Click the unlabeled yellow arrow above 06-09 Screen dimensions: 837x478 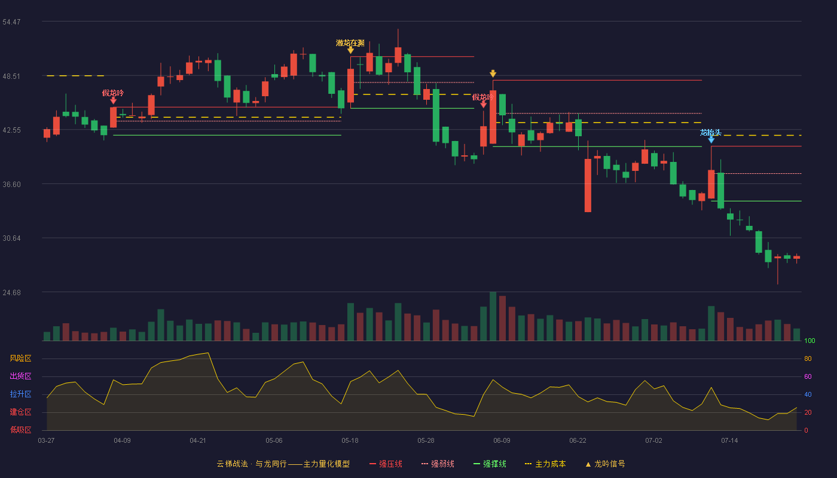(493, 73)
